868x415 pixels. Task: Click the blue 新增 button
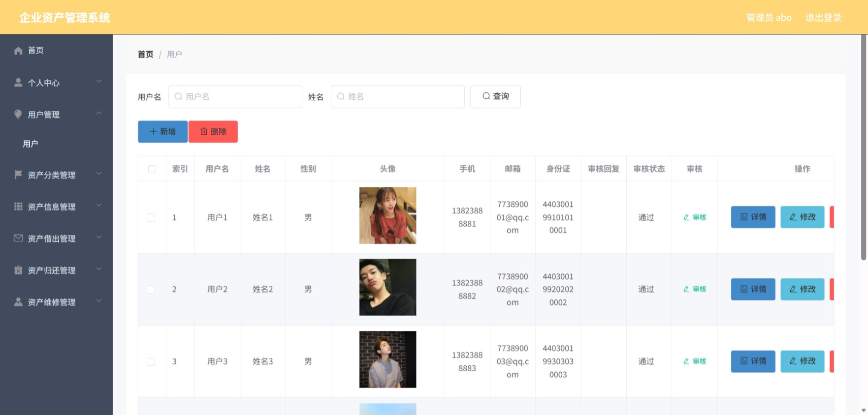pos(162,132)
